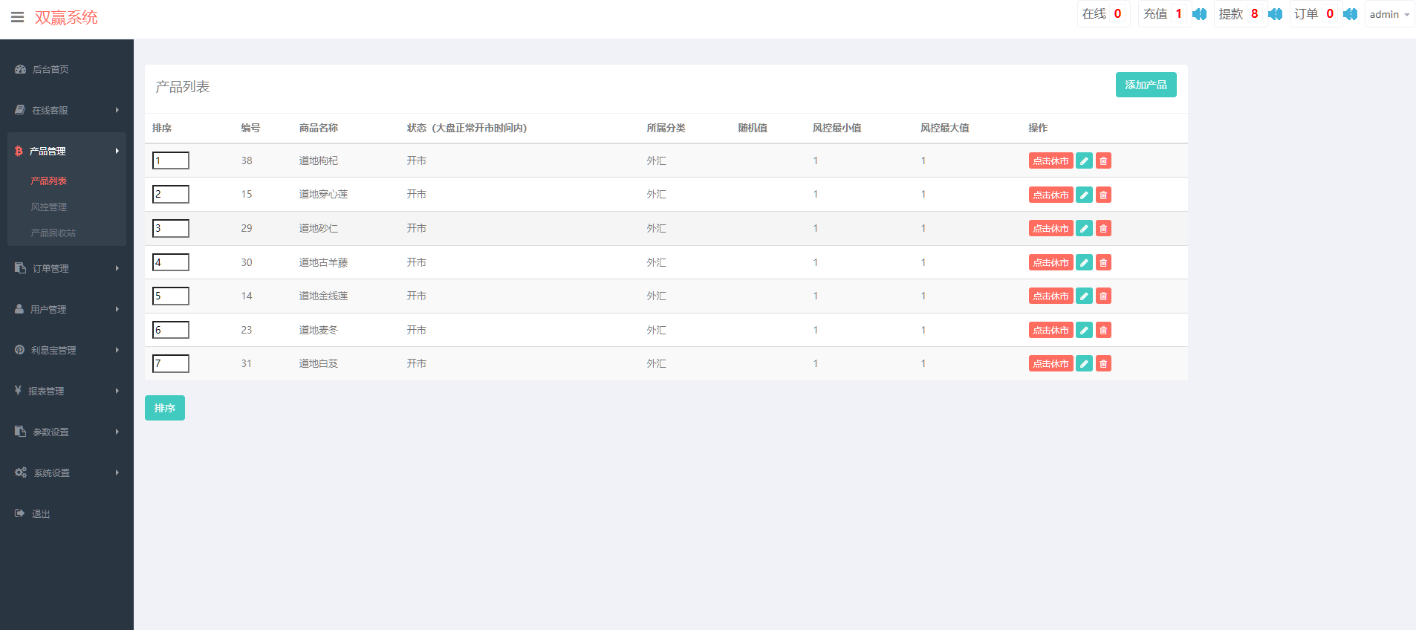Image resolution: width=1416 pixels, height=630 pixels.
Task: Click the 添加产品 button
Action: (1145, 85)
